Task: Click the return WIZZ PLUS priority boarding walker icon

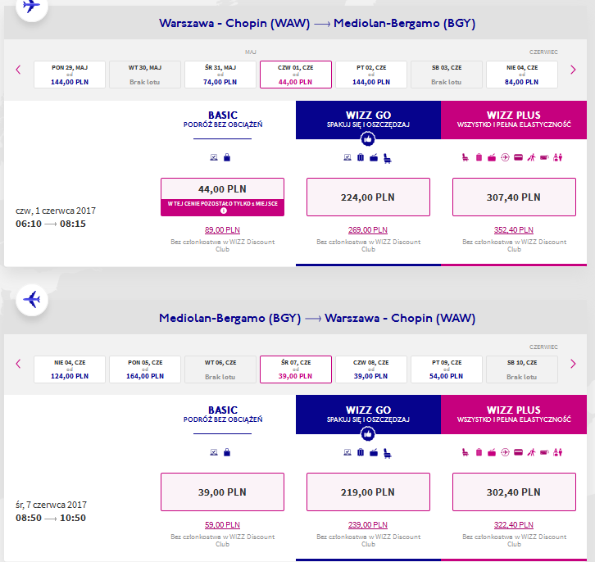Action: [x=531, y=452]
